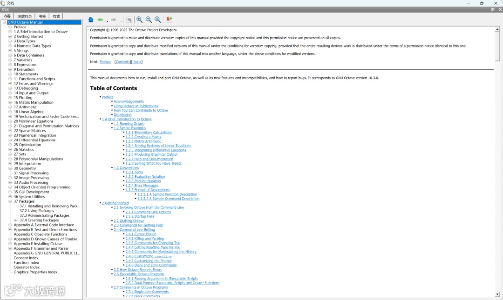
Task: Click the page scrollbar up arrow
Action: (497, 29)
